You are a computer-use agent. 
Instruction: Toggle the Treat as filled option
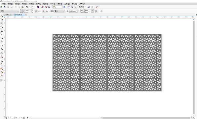[x=96, y=11]
